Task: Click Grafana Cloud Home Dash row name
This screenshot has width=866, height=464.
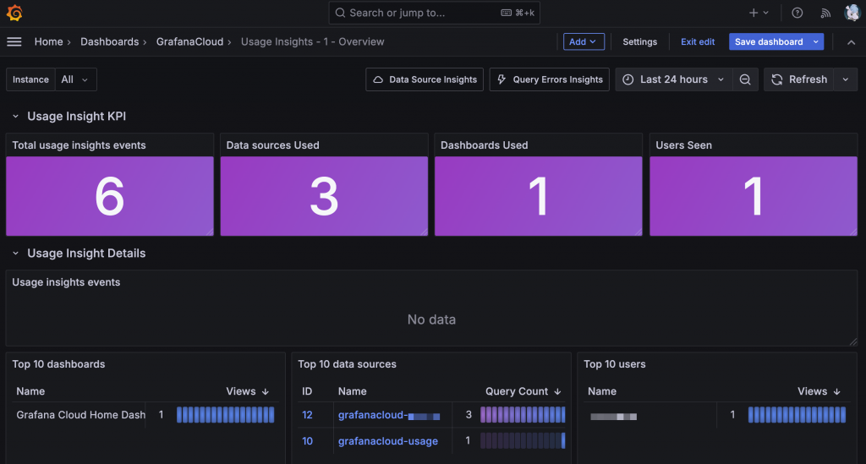Action: coord(80,415)
